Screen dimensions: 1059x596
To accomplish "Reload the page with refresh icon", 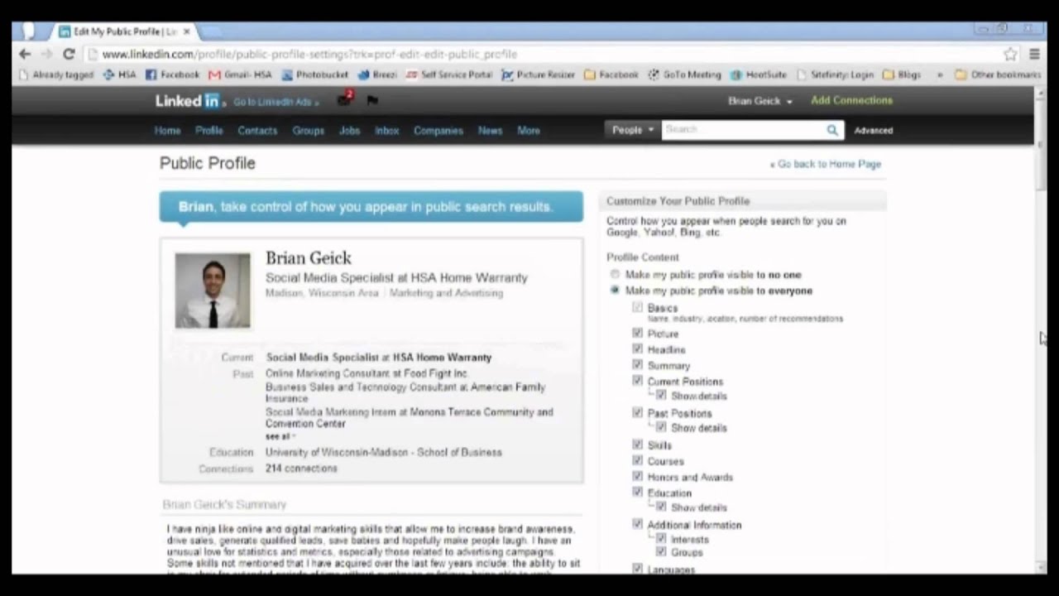I will tap(69, 54).
